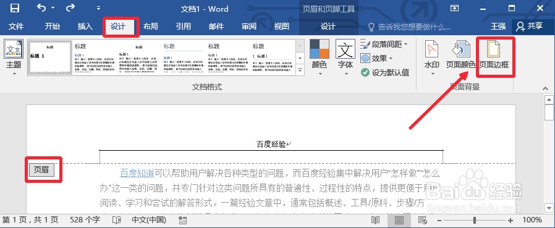Switch to the 邮件 tab
Image resolution: width=555 pixels, height=228 pixels.
pyautogui.click(x=216, y=27)
